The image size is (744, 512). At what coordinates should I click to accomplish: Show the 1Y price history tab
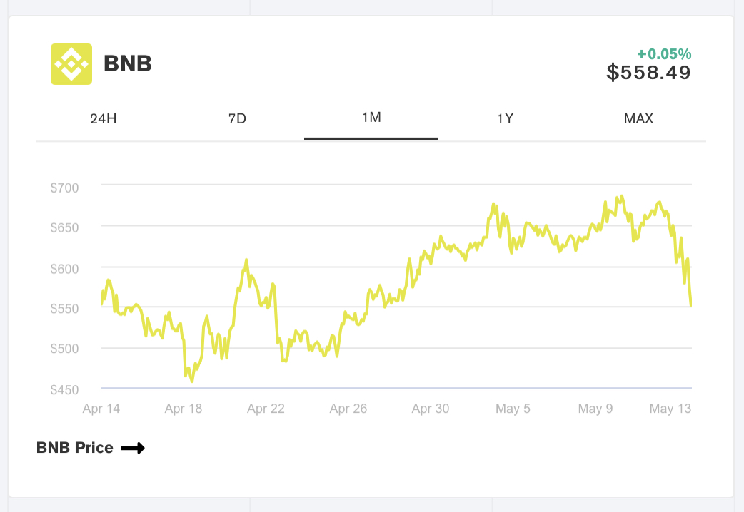tap(505, 119)
